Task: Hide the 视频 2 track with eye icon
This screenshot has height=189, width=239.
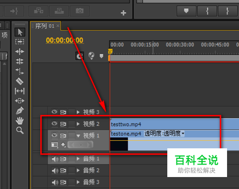Action: pos(54,123)
